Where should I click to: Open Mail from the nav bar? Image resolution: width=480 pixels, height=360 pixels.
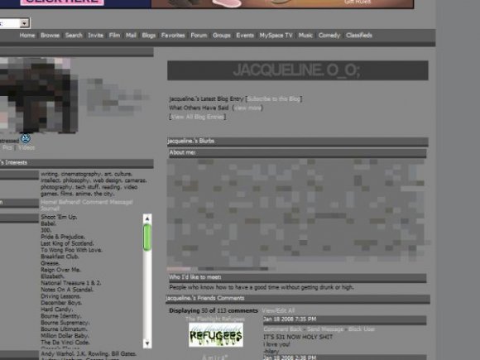click(131, 36)
